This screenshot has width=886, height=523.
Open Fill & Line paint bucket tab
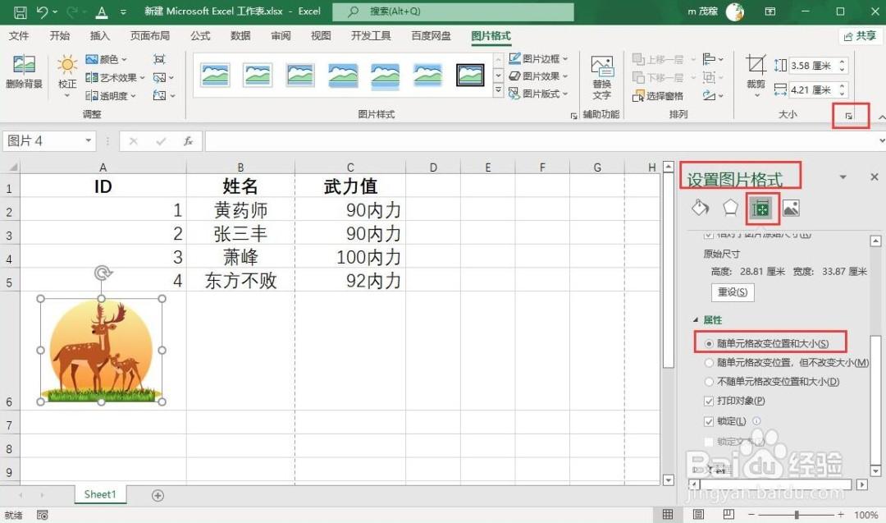tap(700, 208)
